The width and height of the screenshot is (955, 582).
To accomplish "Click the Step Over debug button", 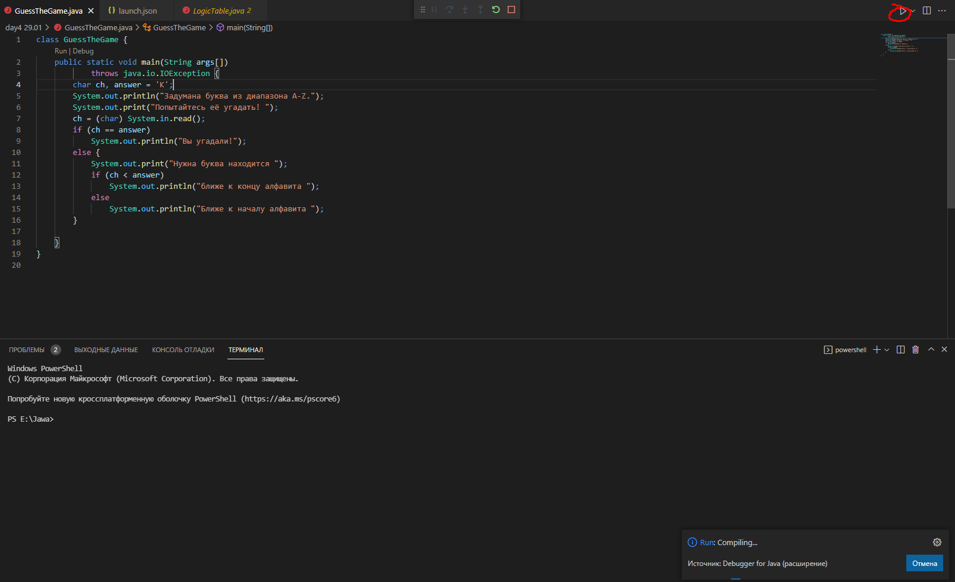I will [x=450, y=10].
